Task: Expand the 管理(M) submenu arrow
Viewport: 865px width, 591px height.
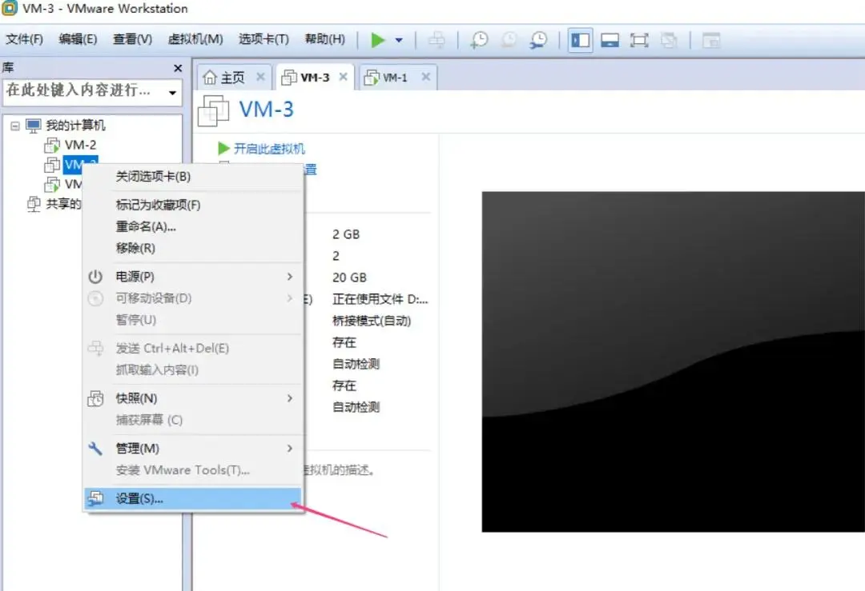Action: point(290,449)
